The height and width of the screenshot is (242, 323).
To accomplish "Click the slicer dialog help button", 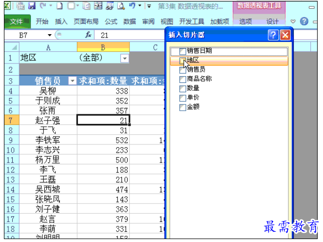I will (273, 35).
